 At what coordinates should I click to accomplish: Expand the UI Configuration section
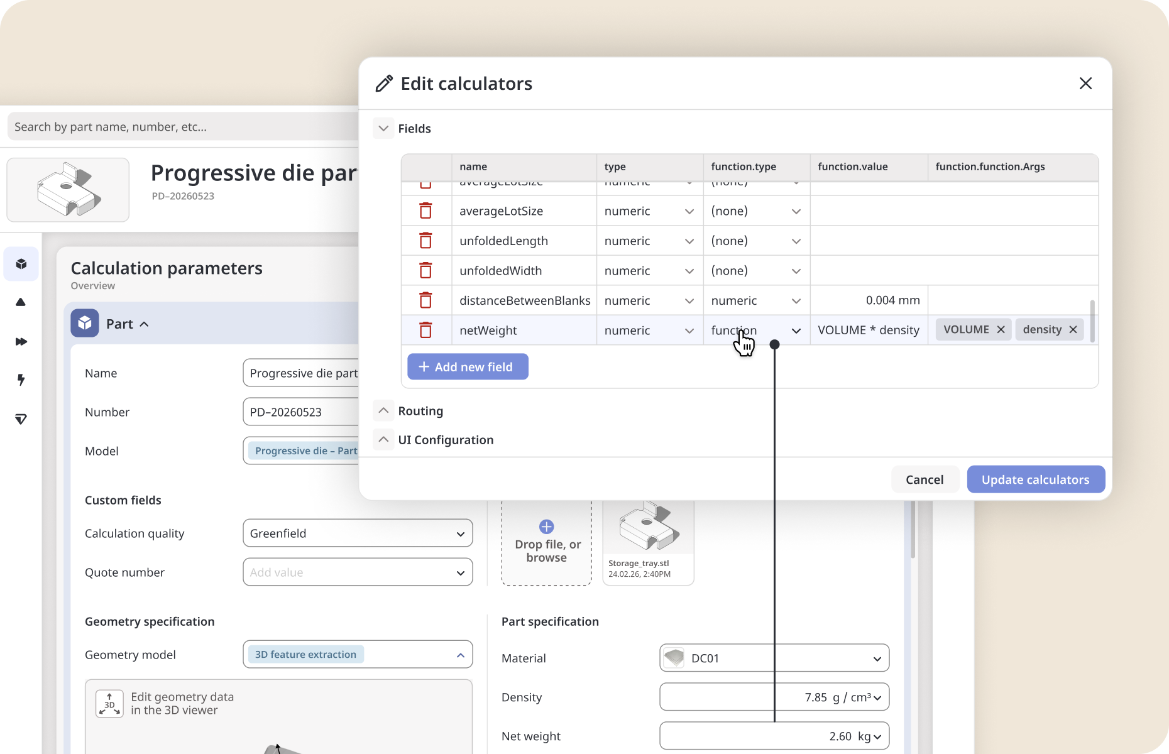[x=383, y=439]
